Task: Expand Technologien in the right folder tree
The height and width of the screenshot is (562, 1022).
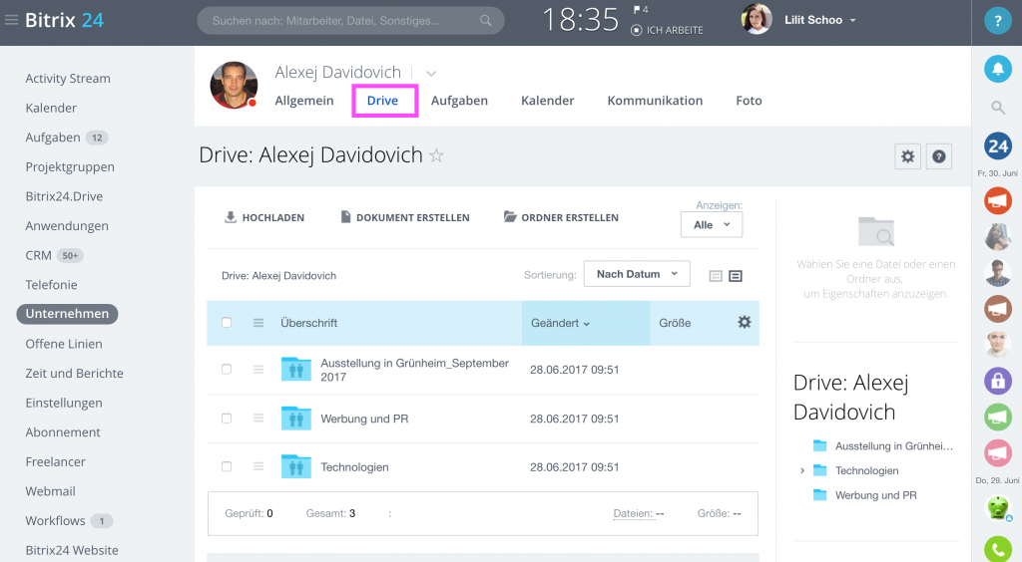Action: pos(802,471)
